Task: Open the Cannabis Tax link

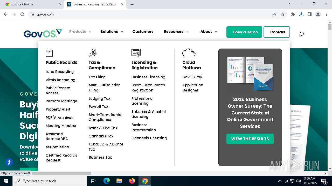Action: (101, 136)
